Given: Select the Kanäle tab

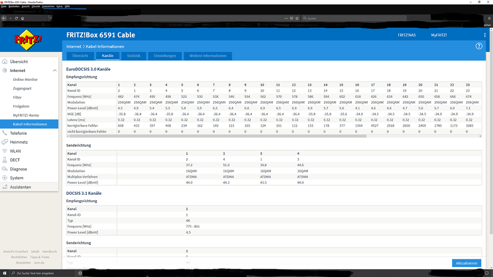Looking at the screenshot, I should coord(108,56).
